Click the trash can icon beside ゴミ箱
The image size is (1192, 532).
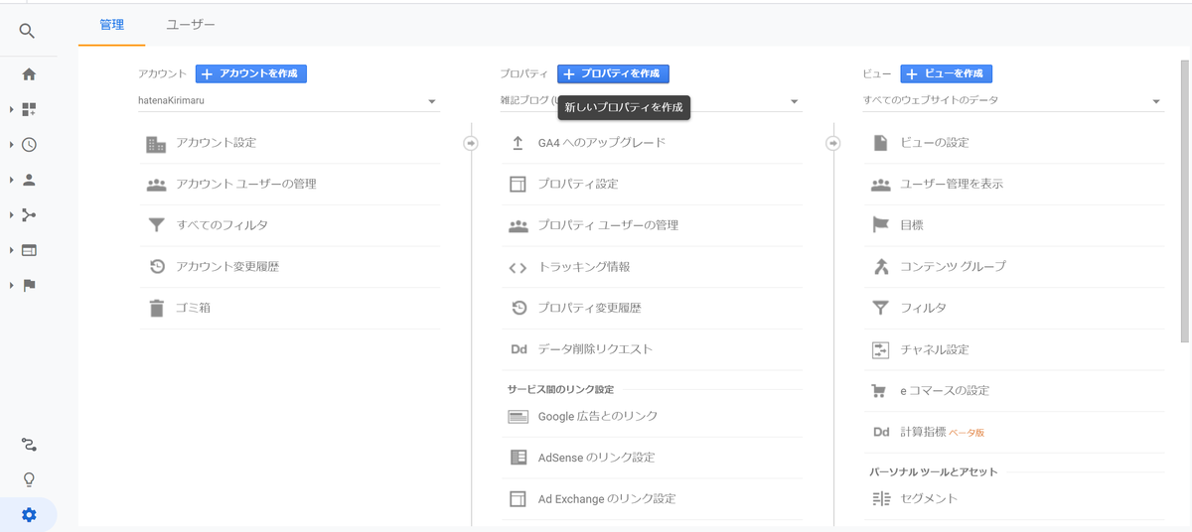coord(156,309)
